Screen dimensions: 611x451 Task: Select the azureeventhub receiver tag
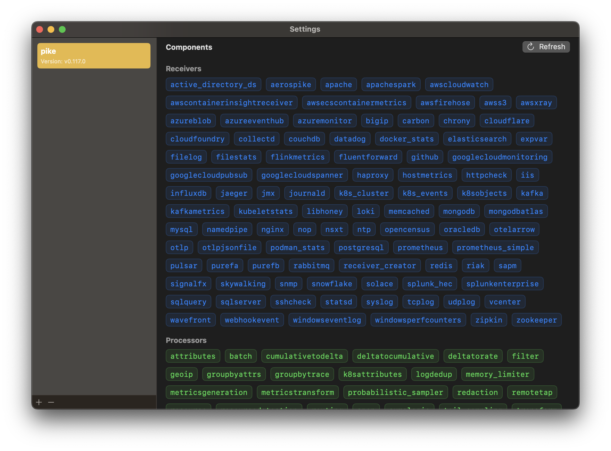point(254,121)
